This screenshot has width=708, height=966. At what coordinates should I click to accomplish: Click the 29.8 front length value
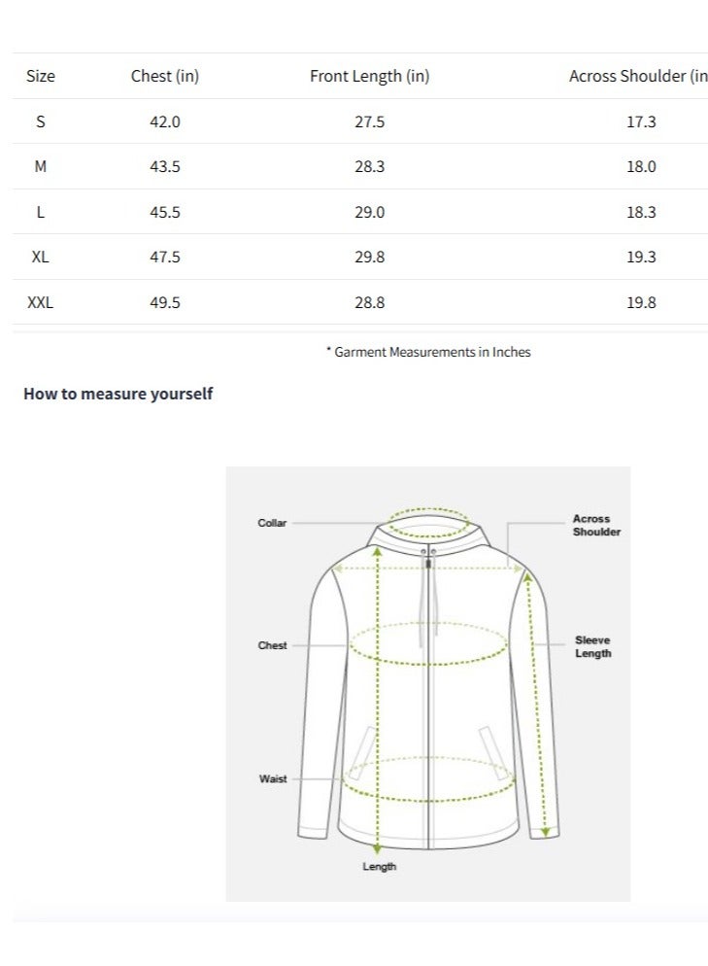[x=369, y=258]
